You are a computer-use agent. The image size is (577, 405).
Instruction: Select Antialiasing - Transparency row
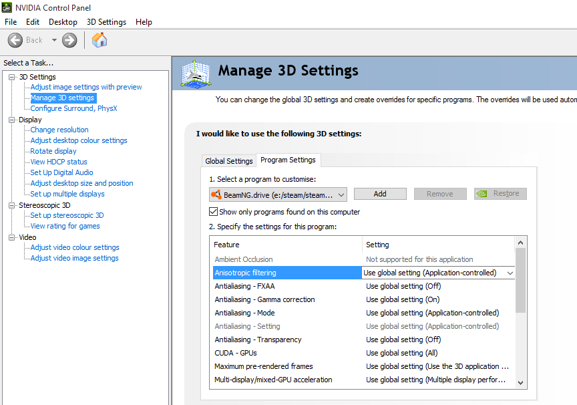(x=364, y=340)
